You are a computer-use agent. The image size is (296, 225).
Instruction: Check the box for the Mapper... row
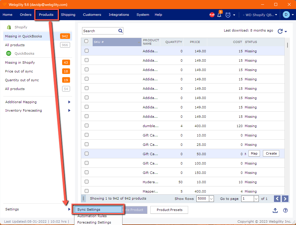(x=87, y=191)
